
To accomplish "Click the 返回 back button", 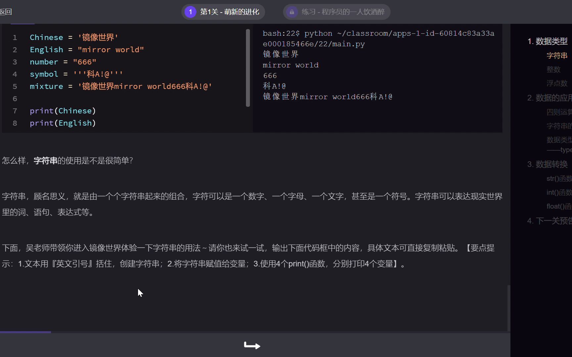I will click(x=6, y=12).
